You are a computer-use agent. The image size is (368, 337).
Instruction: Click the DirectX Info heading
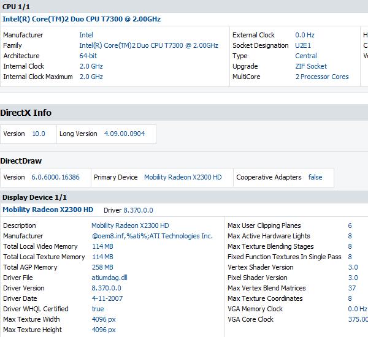coord(26,113)
